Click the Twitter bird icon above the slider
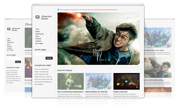Viewport: 179px width, 106px height. click(x=58, y=10)
